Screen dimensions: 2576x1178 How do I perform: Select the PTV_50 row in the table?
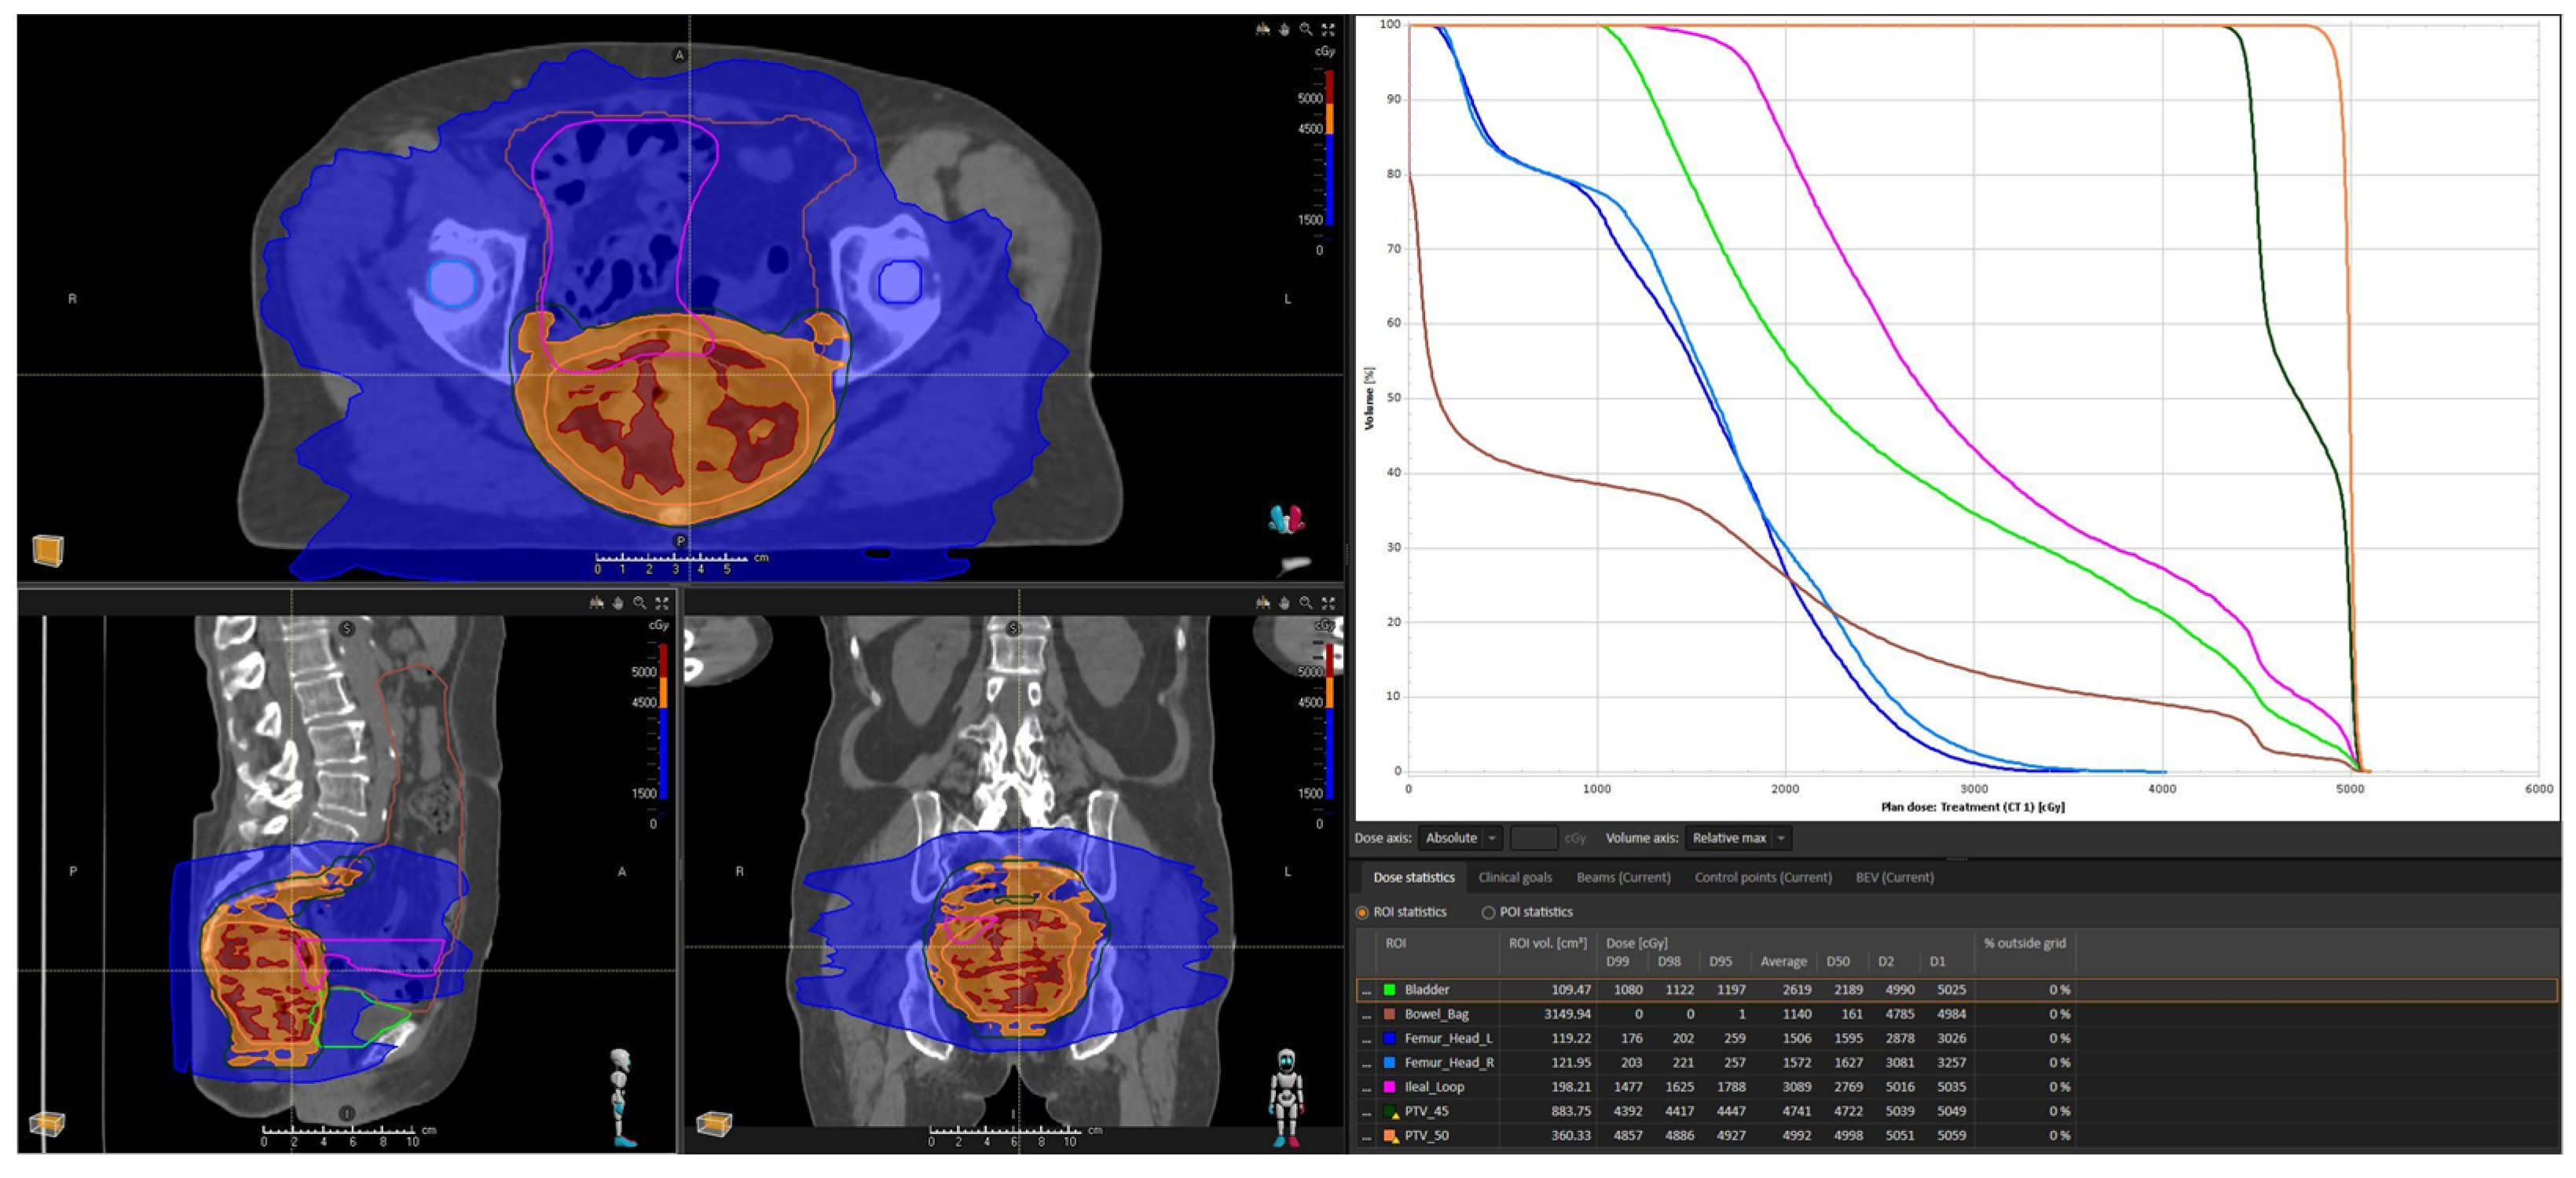tap(1427, 1135)
